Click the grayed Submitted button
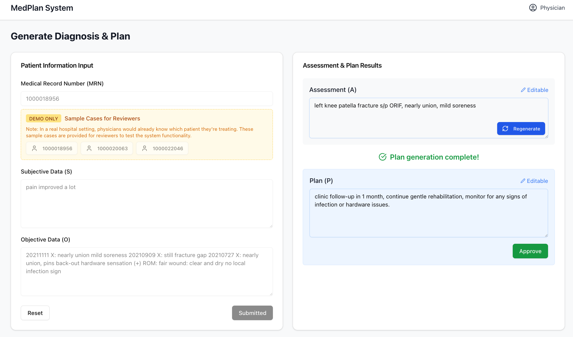This screenshot has height=337, width=573. pyautogui.click(x=252, y=313)
